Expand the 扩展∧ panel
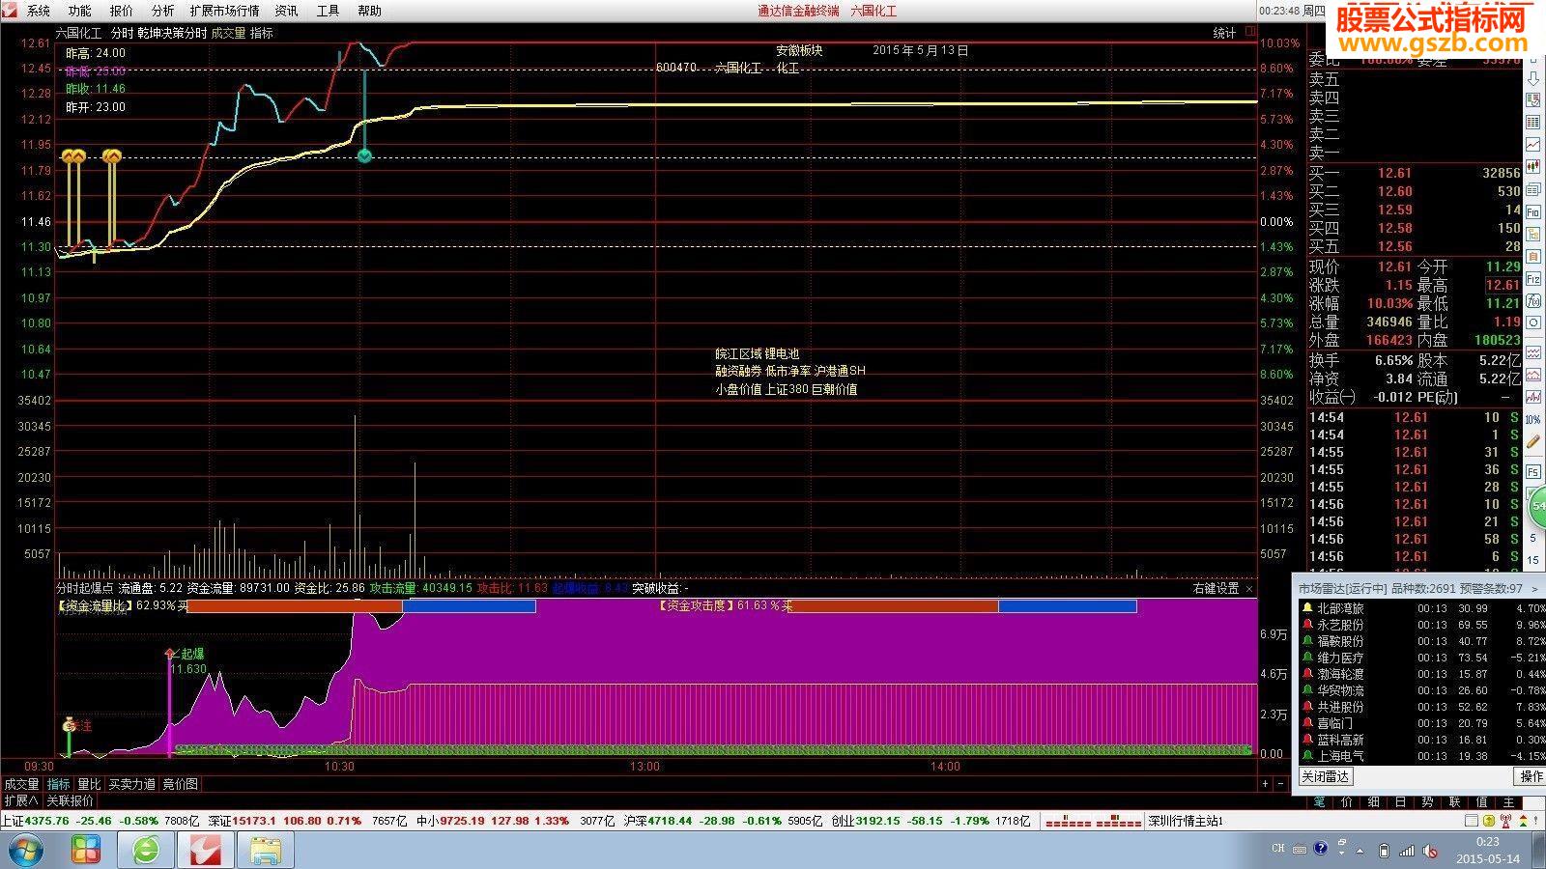This screenshot has height=869, width=1546. (21, 800)
